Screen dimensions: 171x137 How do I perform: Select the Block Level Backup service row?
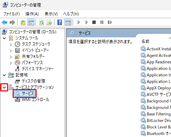(156, 127)
